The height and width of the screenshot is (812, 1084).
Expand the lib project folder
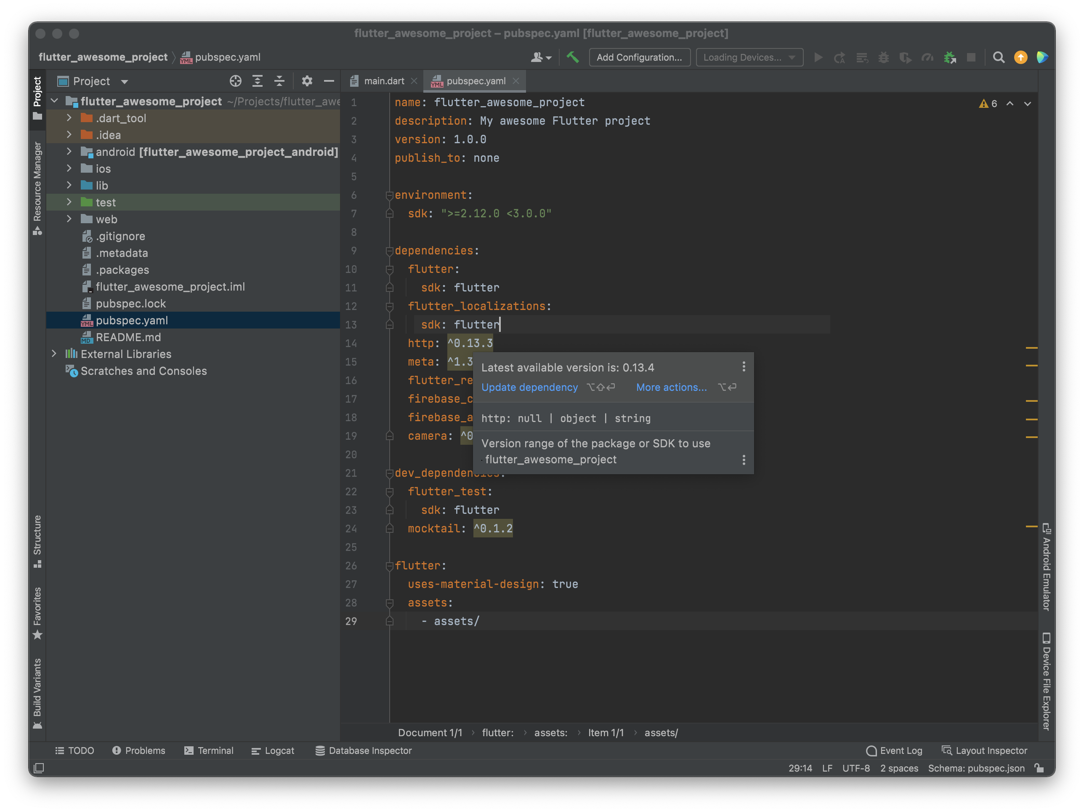(x=66, y=185)
